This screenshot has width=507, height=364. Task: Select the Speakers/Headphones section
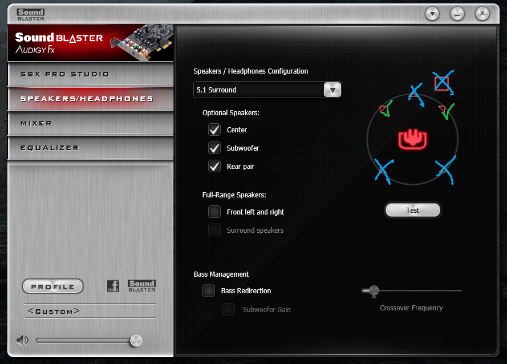(x=91, y=99)
